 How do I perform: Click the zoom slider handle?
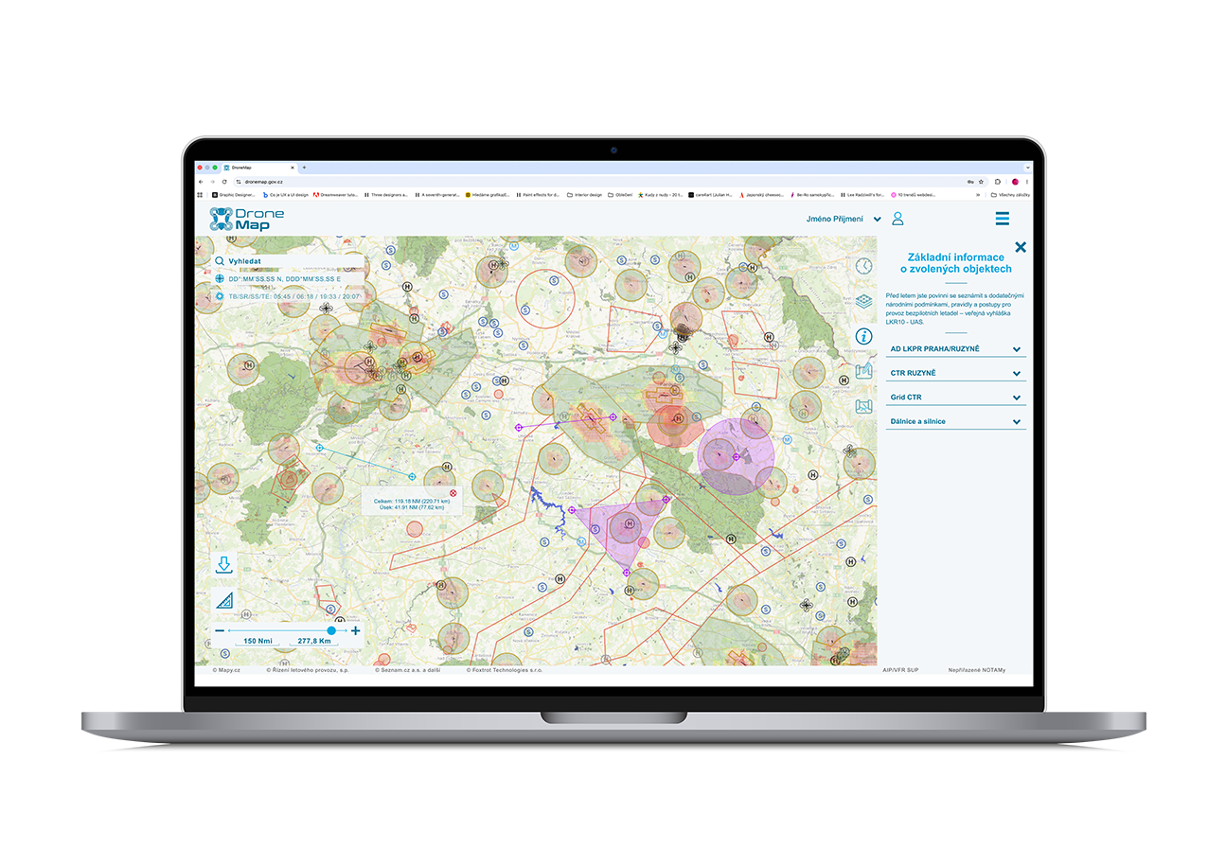(331, 630)
